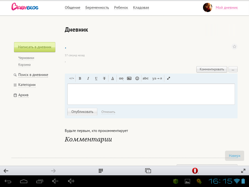Open Поиск в дневнике
This screenshot has height=187, width=249.
(x=33, y=75)
